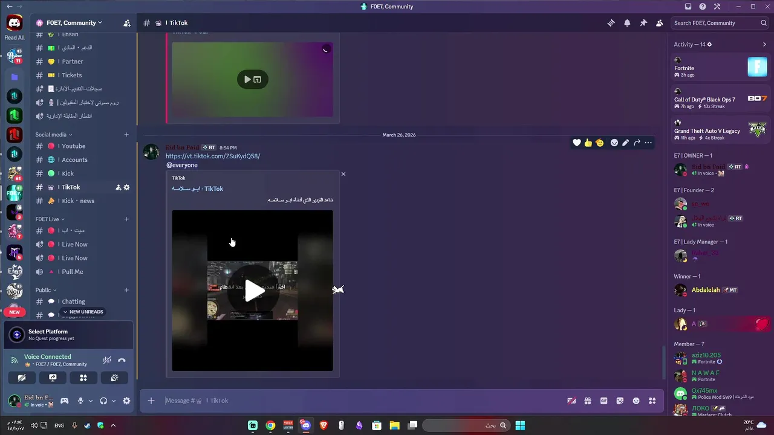Expand the Activity panel arrow
This screenshot has width=774, height=435.
tap(764, 44)
